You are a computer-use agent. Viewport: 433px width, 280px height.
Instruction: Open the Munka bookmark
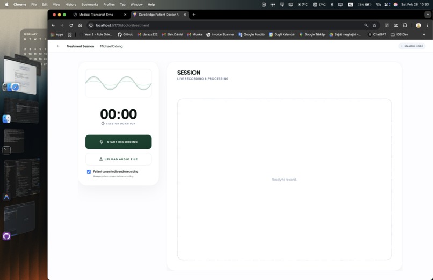point(194,34)
